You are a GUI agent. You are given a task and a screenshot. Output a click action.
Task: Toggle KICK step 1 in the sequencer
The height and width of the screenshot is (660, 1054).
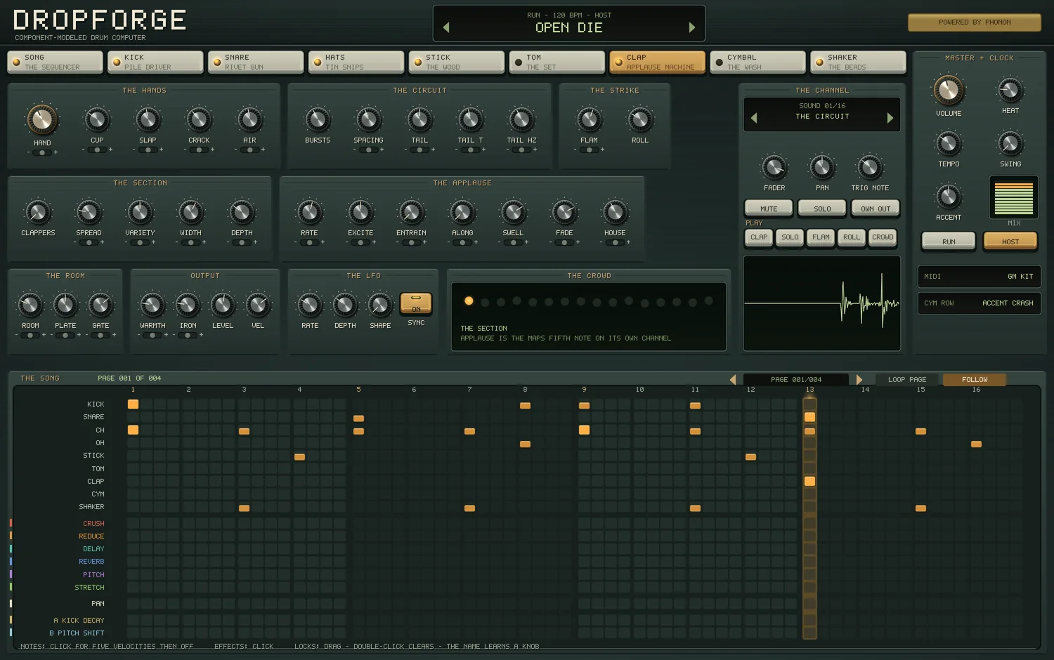coord(133,404)
